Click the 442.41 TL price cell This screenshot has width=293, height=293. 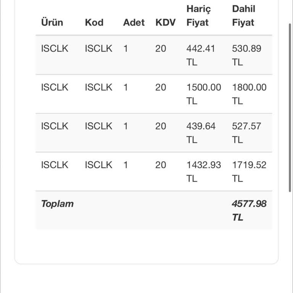(201, 55)
